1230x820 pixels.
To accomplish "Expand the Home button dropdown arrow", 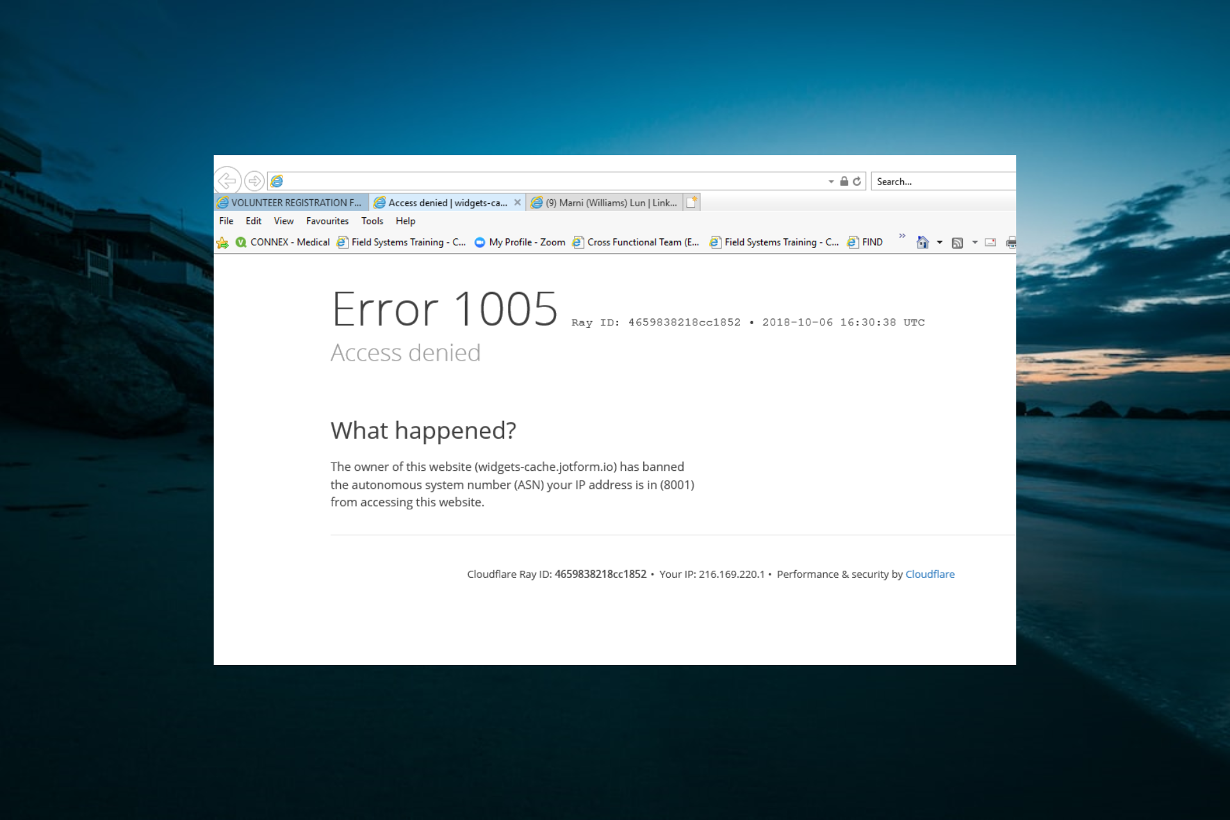I will (939, 242).
